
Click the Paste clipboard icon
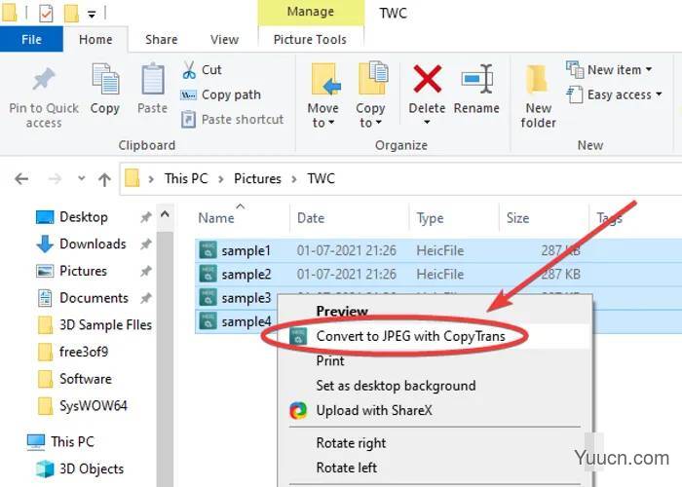click(153, 79)
